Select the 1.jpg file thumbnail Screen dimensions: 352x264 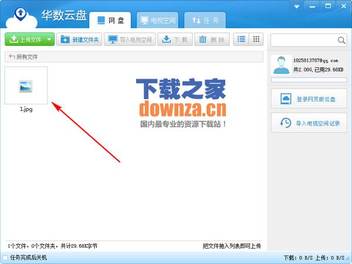point(26,85)
